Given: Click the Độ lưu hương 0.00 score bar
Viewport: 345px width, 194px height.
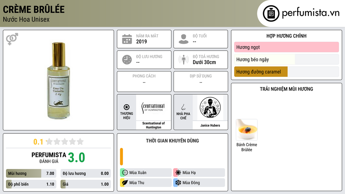Looking at the screenshot, I should click(x=86, y=173).
